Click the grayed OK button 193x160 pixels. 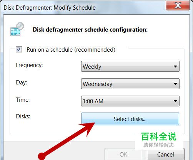123,154
